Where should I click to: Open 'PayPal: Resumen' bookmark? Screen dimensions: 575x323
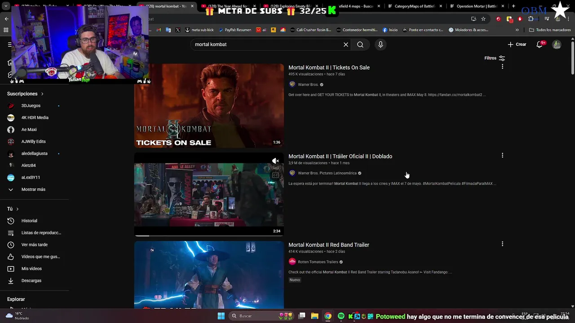point(235,30)
